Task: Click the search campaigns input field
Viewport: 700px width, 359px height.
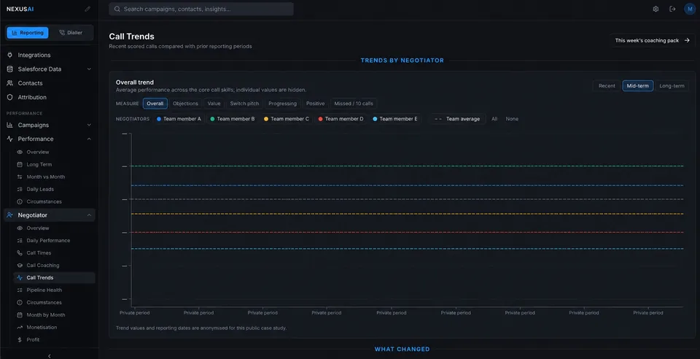Action: (x=201, y=9)
